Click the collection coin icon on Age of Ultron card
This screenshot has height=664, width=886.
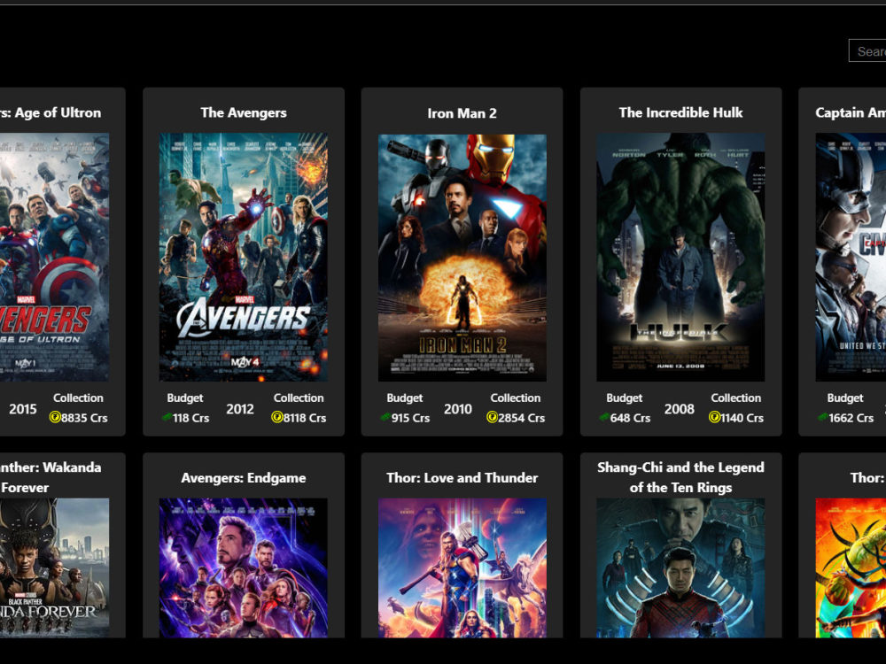coord(55,417)
